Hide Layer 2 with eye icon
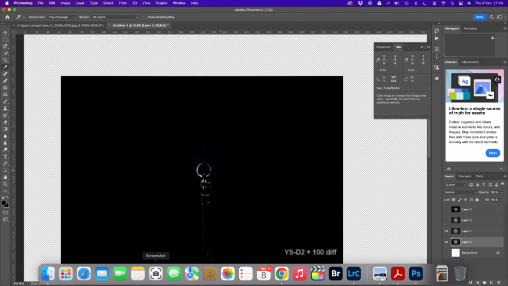The image size is (508, 286). (x=447, y=242)
